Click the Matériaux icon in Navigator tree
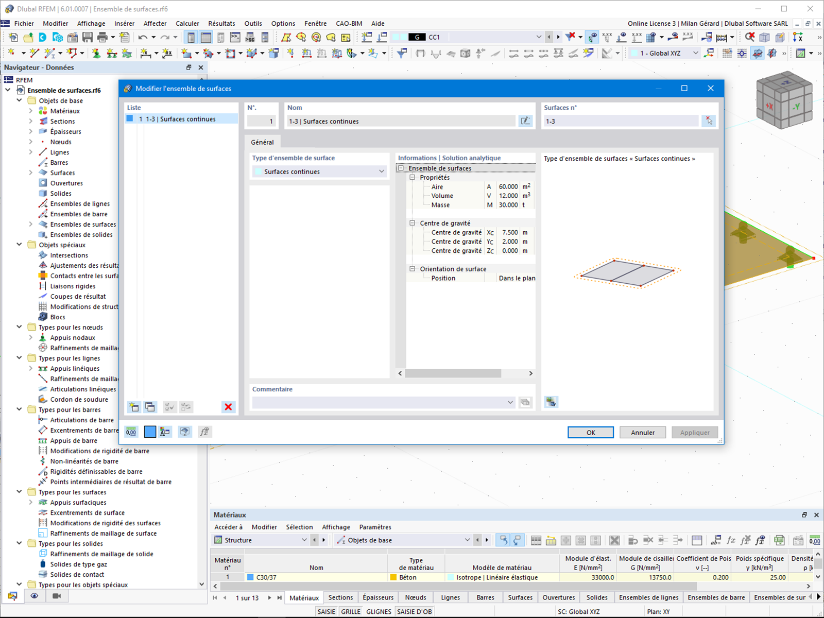The height and width of the screenshot is (618, 824). (x=43, y=111)
